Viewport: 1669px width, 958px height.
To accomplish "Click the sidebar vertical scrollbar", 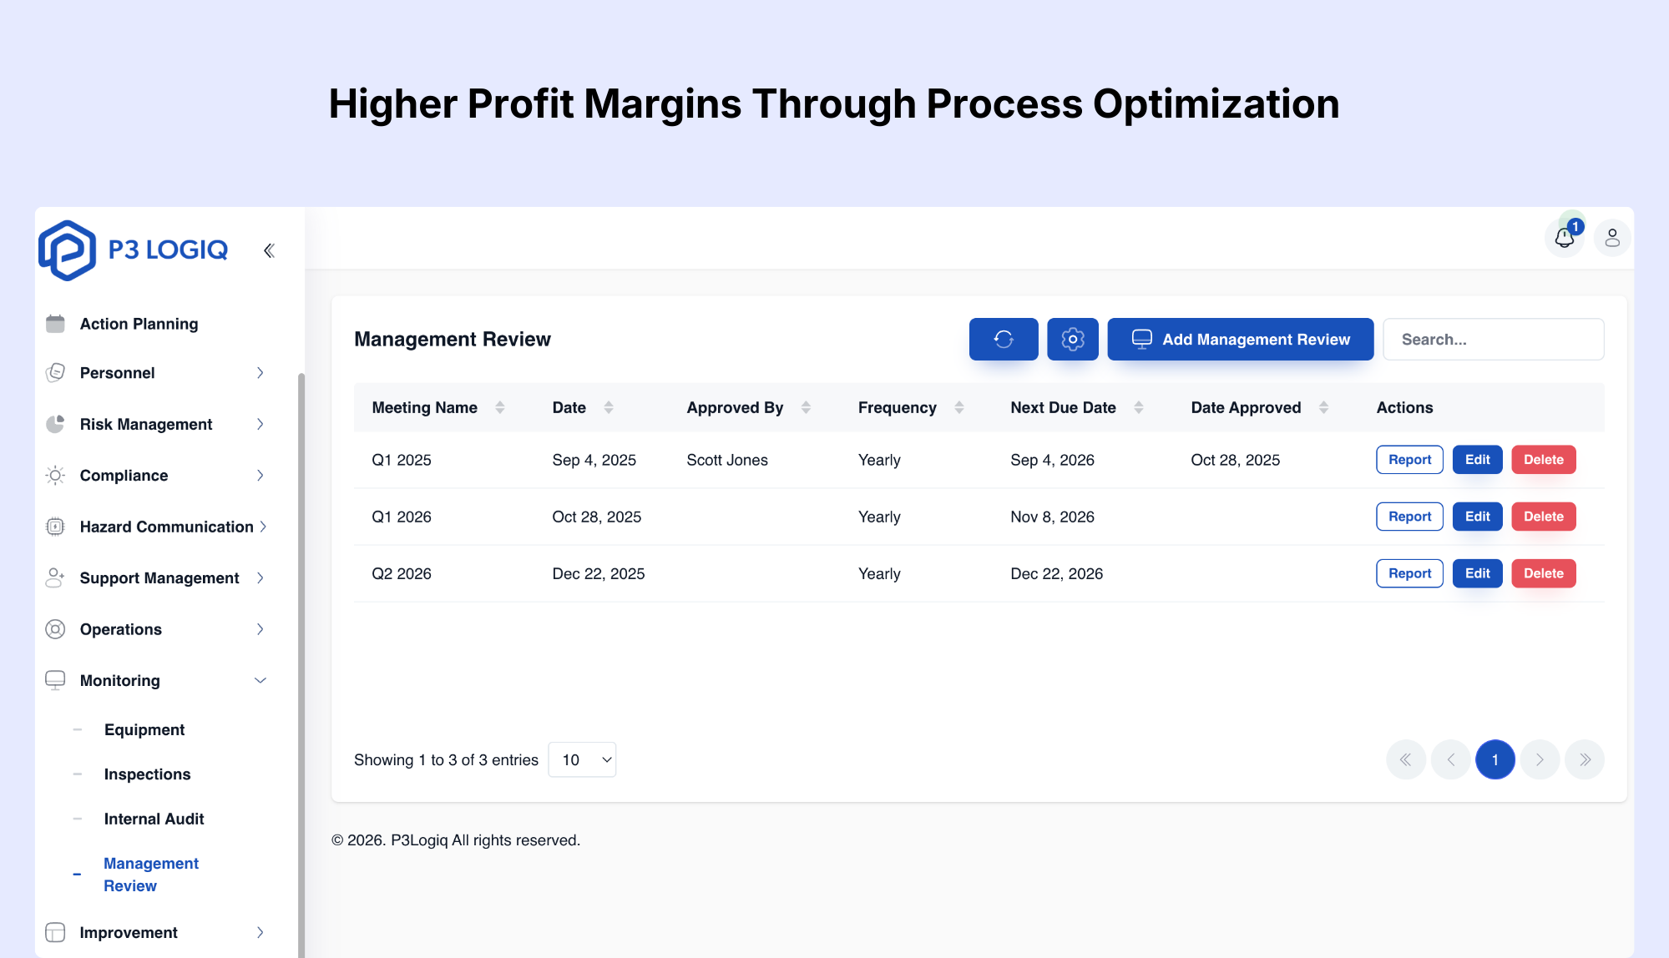I will tap(301, 665).
